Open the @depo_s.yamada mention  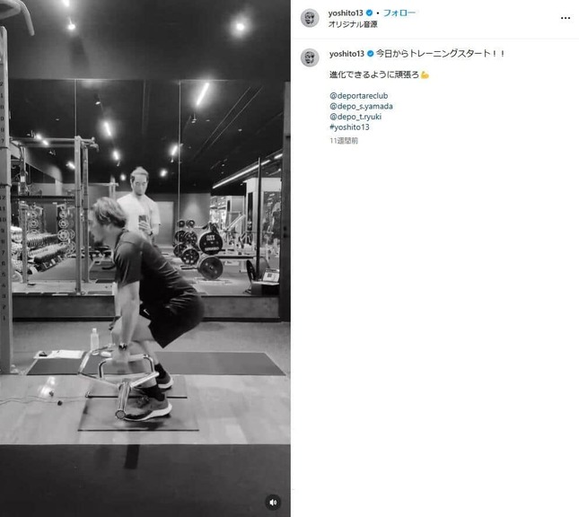[x=361, y=106]
